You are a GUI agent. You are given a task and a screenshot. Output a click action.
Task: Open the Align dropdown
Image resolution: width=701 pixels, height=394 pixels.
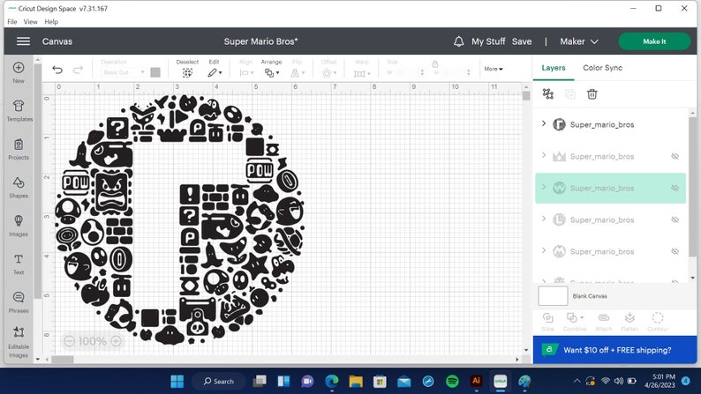click(x=246, y=73)
